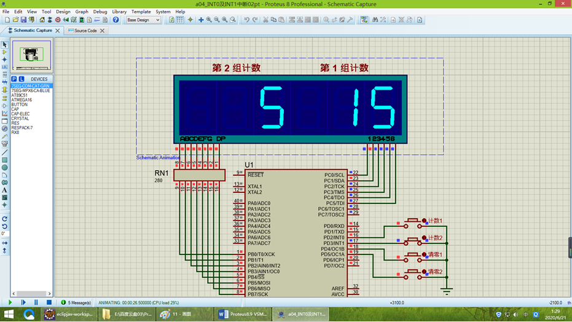Select the Selection Mode arrow tool

4,44
